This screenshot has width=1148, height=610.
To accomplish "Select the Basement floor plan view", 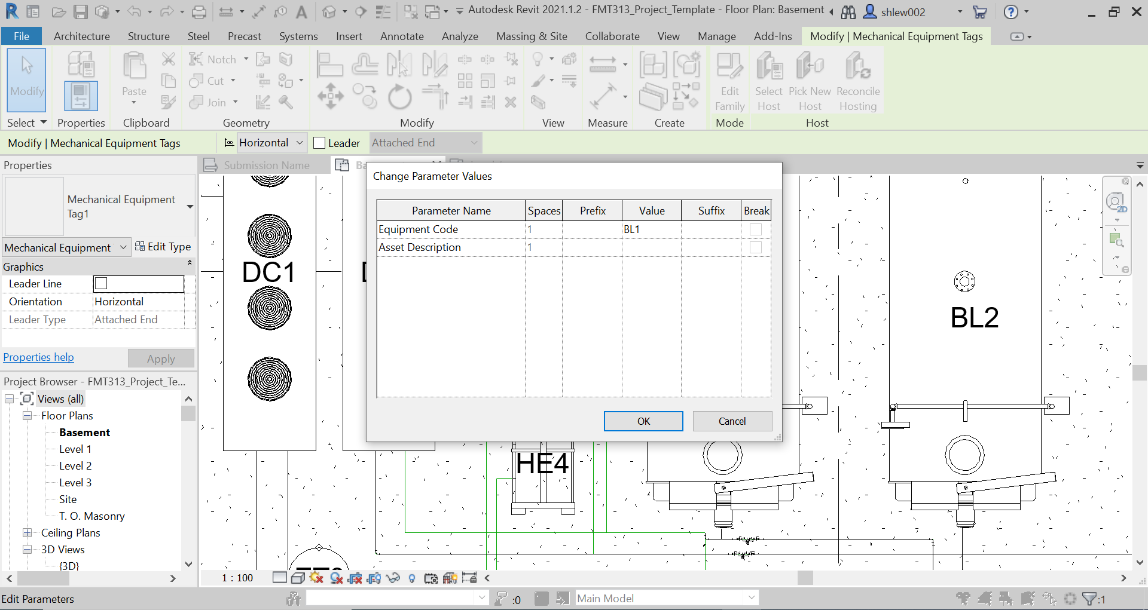I will coord(84,432).
